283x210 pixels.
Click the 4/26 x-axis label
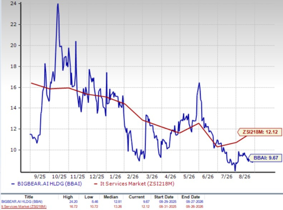pos(171,177)
